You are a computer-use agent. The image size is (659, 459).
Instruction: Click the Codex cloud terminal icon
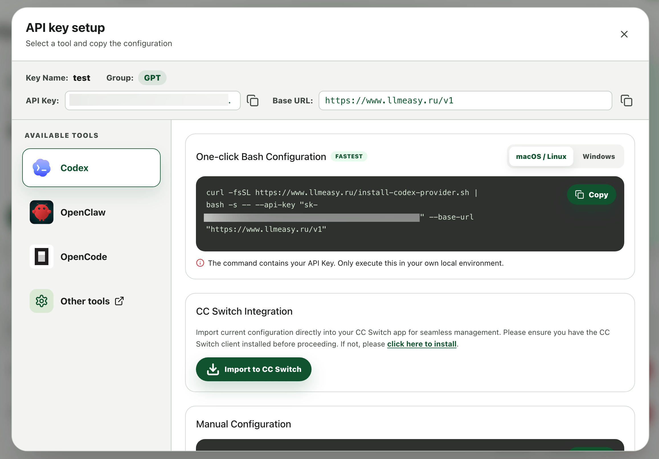(42, 168)
